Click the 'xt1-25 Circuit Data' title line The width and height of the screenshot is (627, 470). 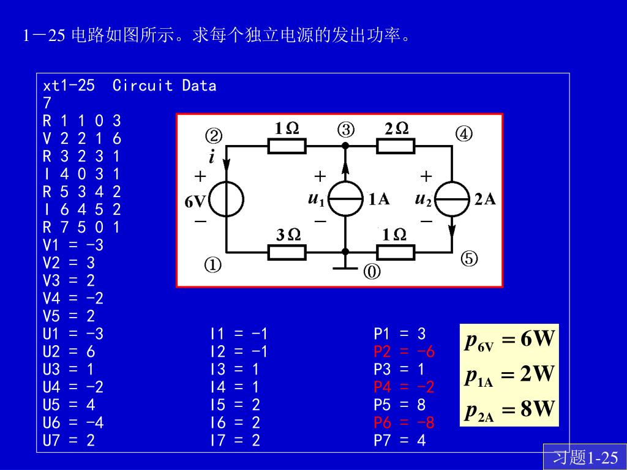tap(130, 85)
